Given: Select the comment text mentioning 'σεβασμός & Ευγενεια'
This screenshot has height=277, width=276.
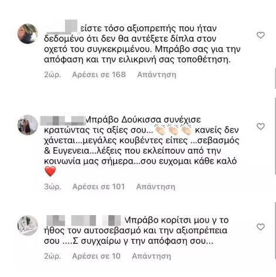Looking at the screenshot, I should (142, 146).
